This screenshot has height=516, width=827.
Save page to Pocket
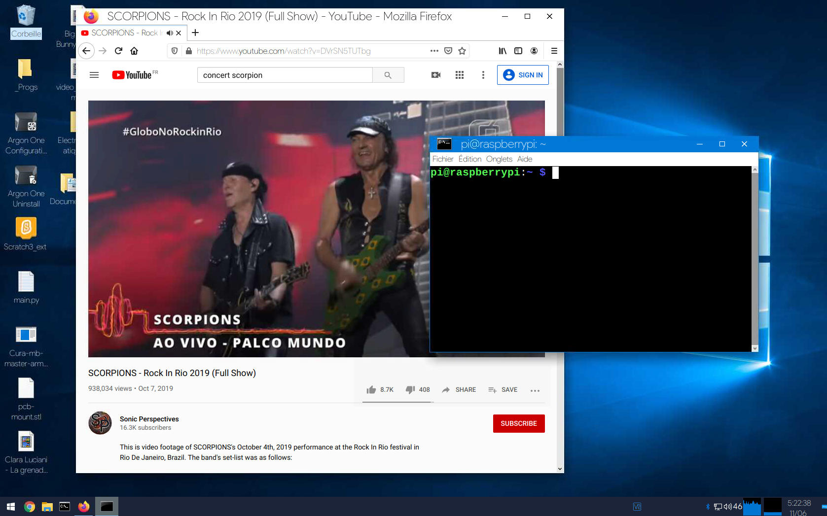pos(448,51)
